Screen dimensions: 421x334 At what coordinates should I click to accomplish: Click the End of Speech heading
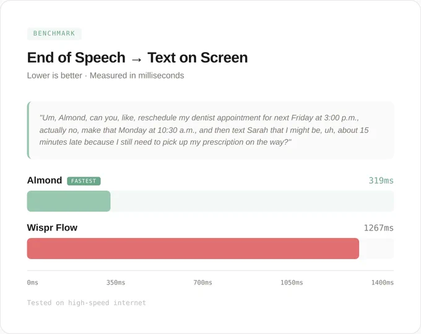coord(76,58)
